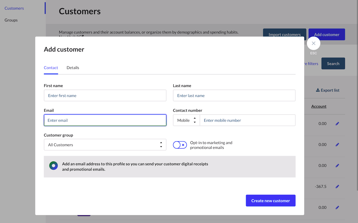Click the email notice text about digital receipts
Viewport: 358px width, 223px height.
click(135, 167)
